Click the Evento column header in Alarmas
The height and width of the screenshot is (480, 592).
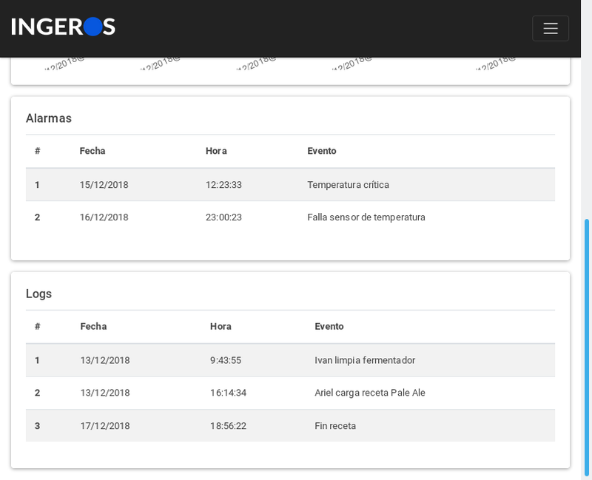[x=322, y=151]
